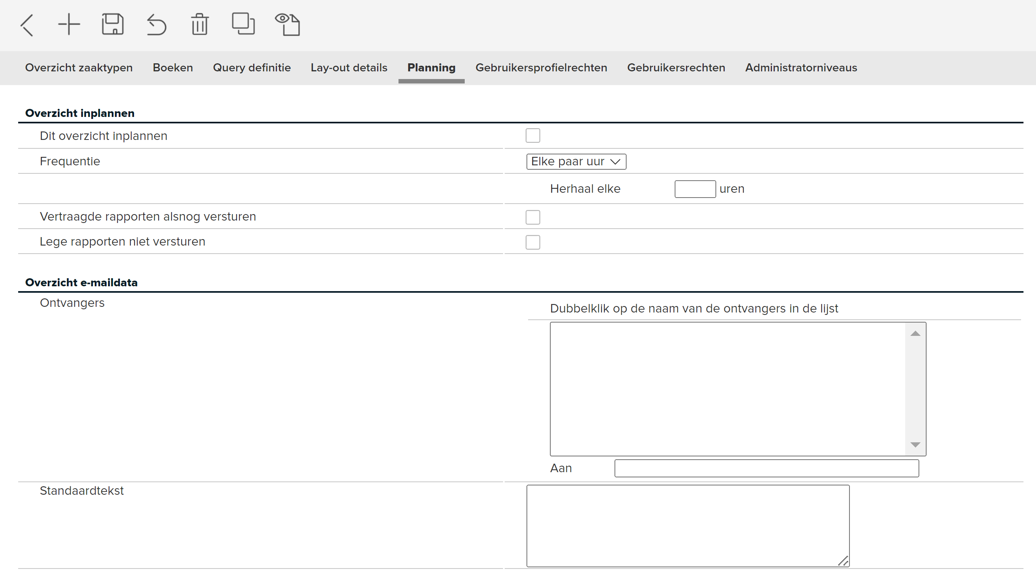Delete using the trash can icon
Screen dimensions: 1036x579
coord(200,25)
